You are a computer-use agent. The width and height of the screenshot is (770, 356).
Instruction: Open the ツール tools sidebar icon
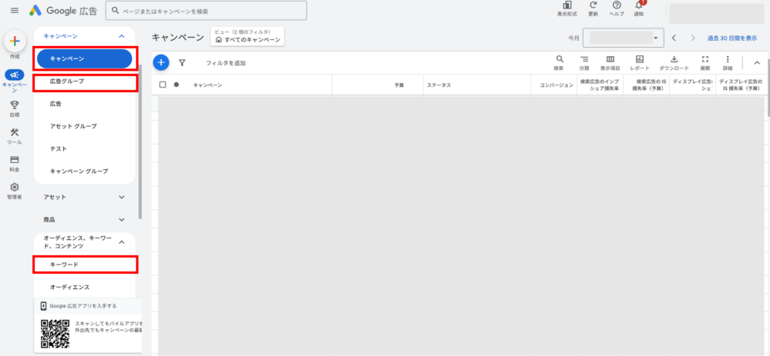(x=14, y=135)
